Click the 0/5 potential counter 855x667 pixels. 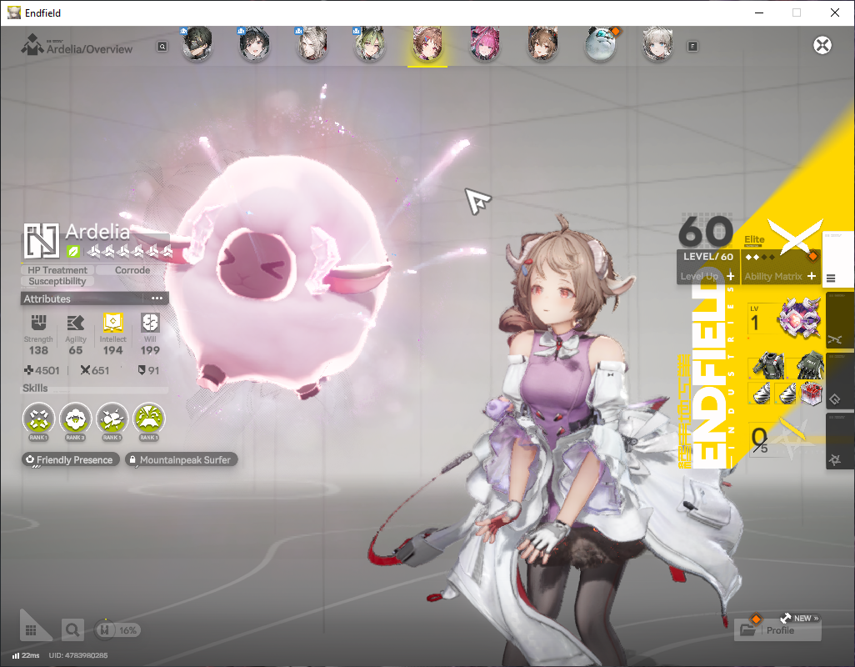(x=759, y=439)
